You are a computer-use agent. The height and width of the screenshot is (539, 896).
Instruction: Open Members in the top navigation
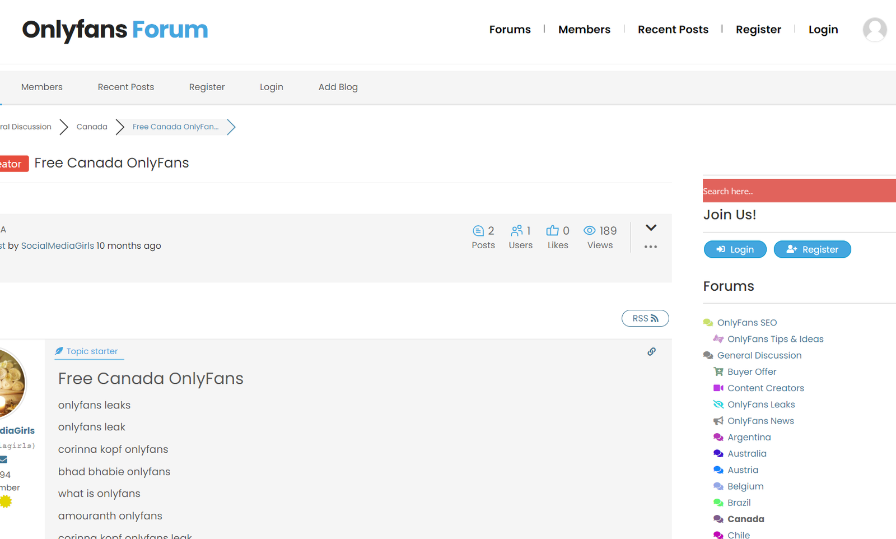584,30
